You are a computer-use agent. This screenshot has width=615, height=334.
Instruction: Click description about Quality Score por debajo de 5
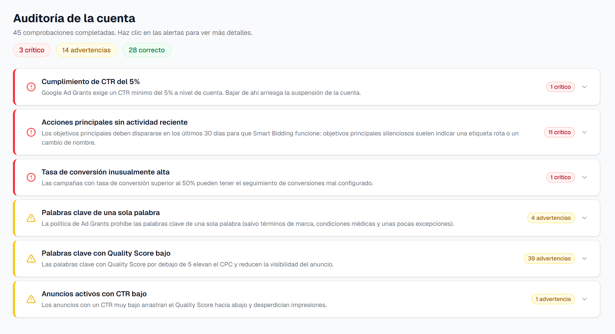[188, 264]
